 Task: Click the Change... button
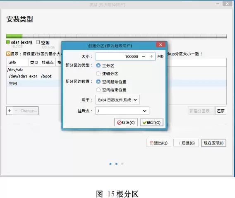tap(29, 111)
